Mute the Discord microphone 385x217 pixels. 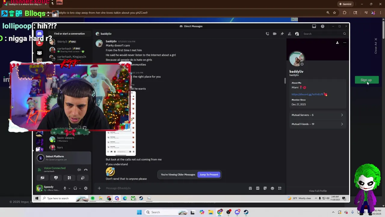coord(65,188)
